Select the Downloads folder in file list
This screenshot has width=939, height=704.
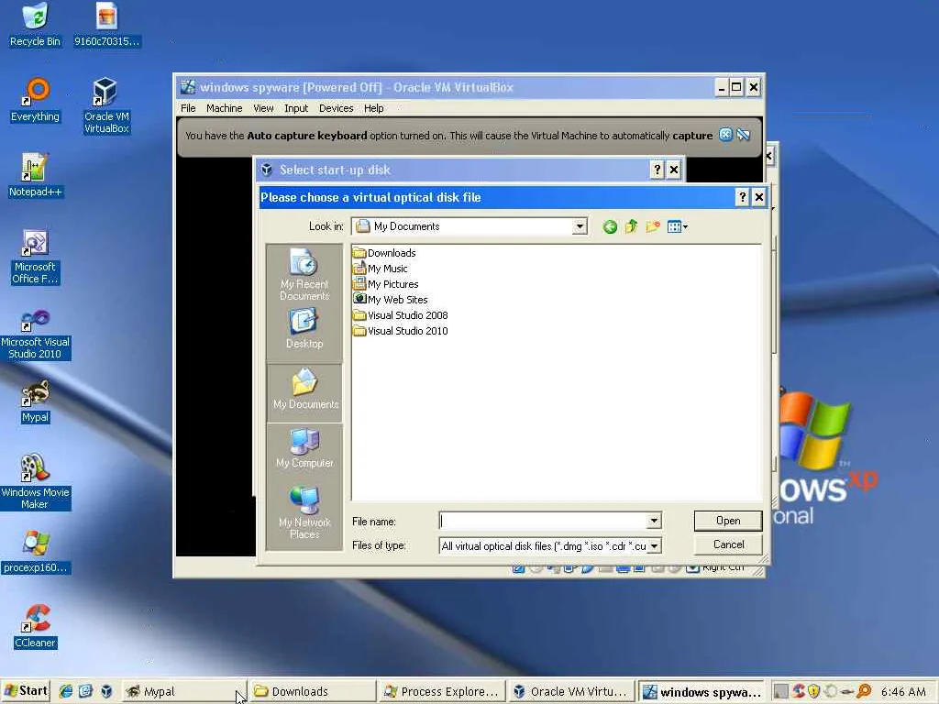[384, 253]
